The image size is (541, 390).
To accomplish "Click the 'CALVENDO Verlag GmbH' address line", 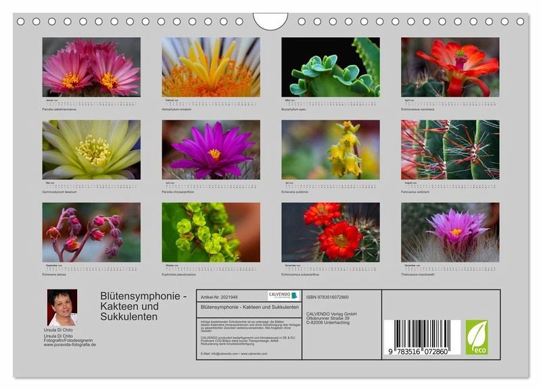I will [x=331, y=314].
